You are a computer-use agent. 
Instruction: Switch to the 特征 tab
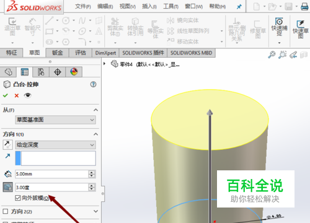click(x=11, y=53)
